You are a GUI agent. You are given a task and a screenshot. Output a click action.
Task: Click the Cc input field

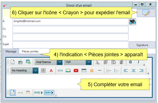(71, 29)
